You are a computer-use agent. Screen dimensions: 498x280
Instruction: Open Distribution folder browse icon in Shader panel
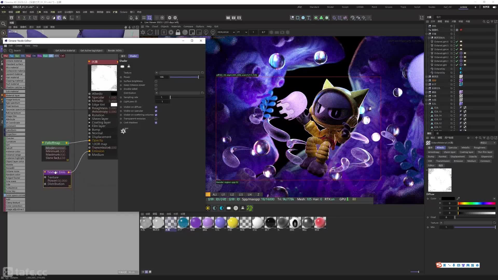pos(203,93)
